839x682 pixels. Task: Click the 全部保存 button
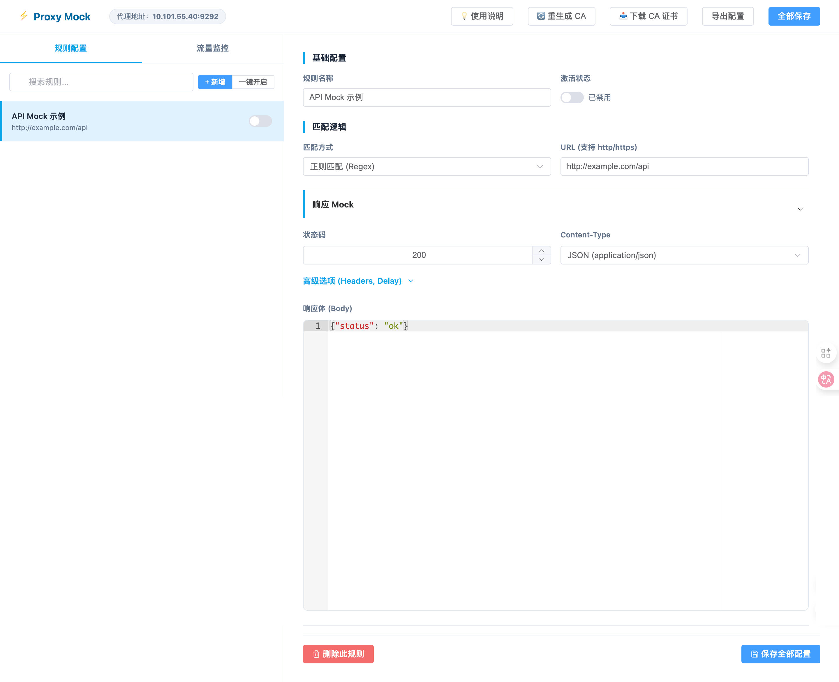coord(794,16)
